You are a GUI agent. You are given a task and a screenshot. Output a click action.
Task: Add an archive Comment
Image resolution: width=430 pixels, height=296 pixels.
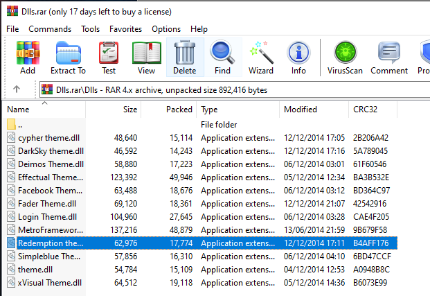388,57
